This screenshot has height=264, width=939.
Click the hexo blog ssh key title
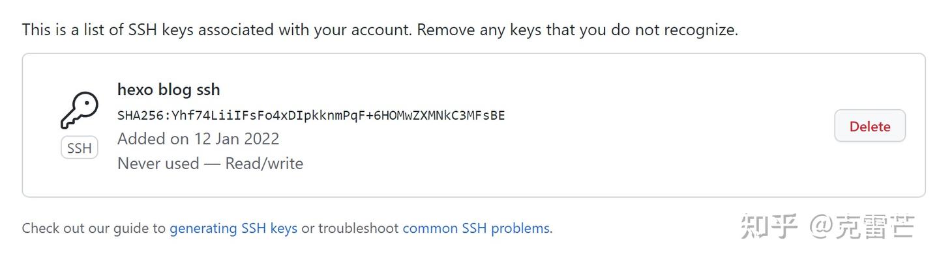tap(168, 90)
